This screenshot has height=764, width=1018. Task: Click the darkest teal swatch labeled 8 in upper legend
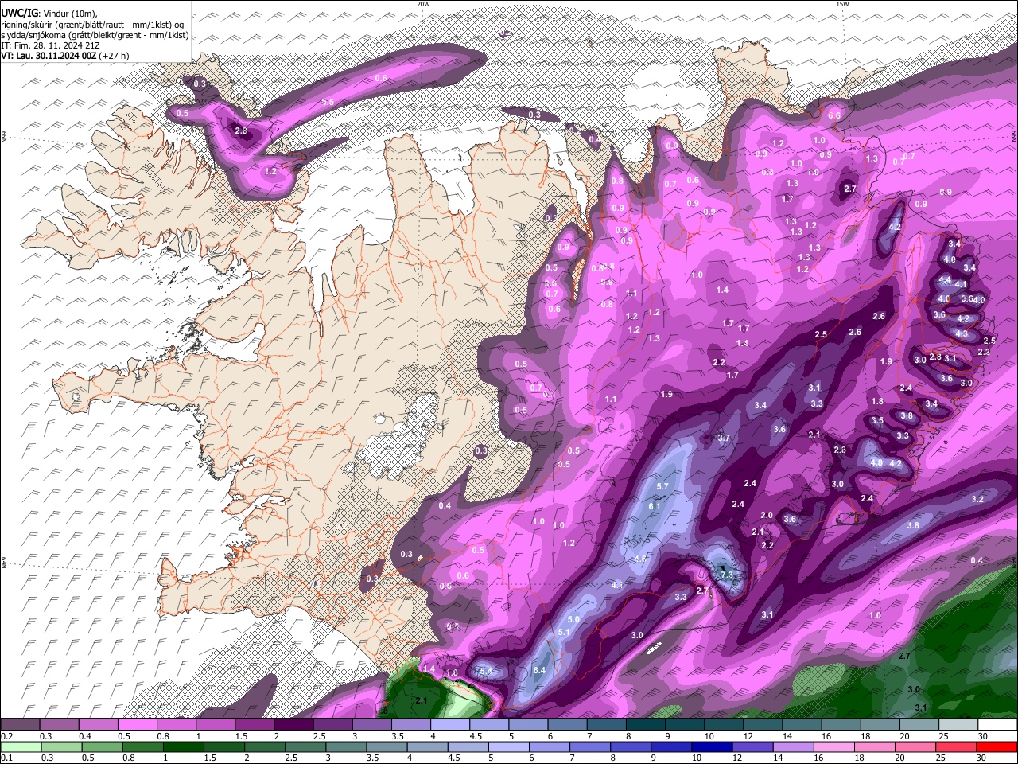coord(645,725)
